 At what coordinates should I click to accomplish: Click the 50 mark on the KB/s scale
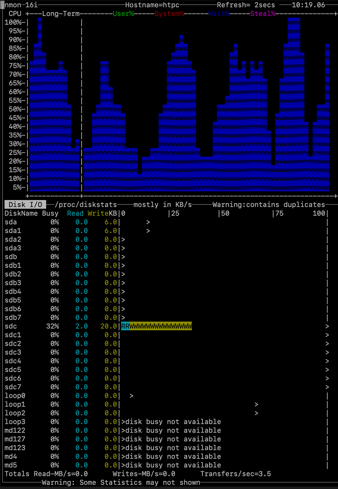[x=225, y=213]
